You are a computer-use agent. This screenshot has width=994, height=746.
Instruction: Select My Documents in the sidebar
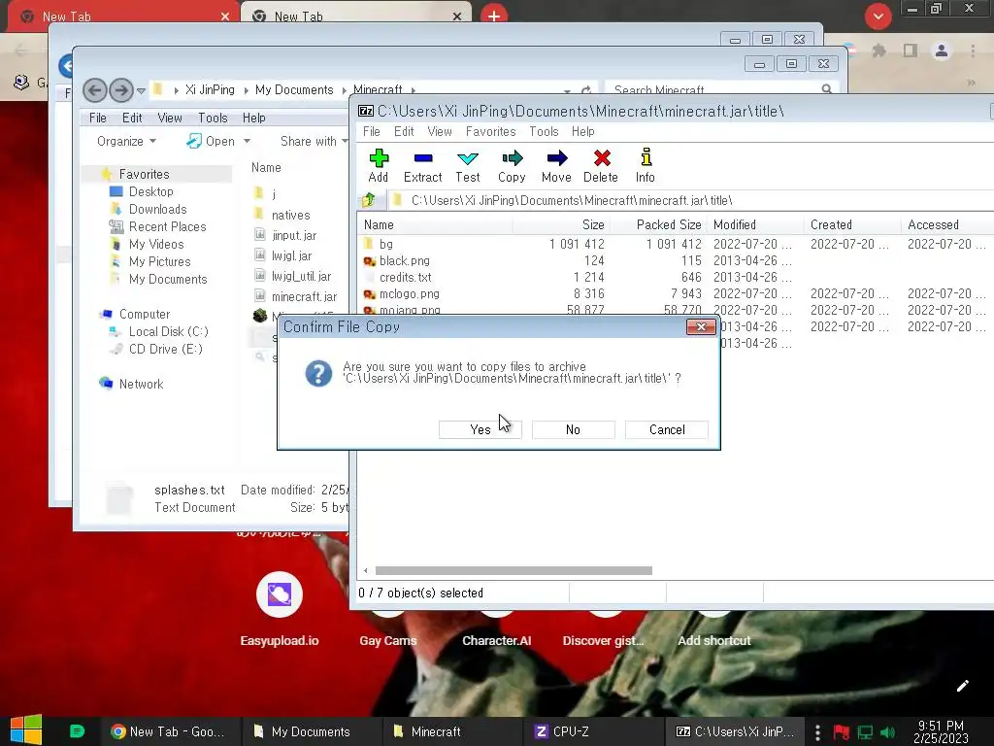[x=167, y=279]
